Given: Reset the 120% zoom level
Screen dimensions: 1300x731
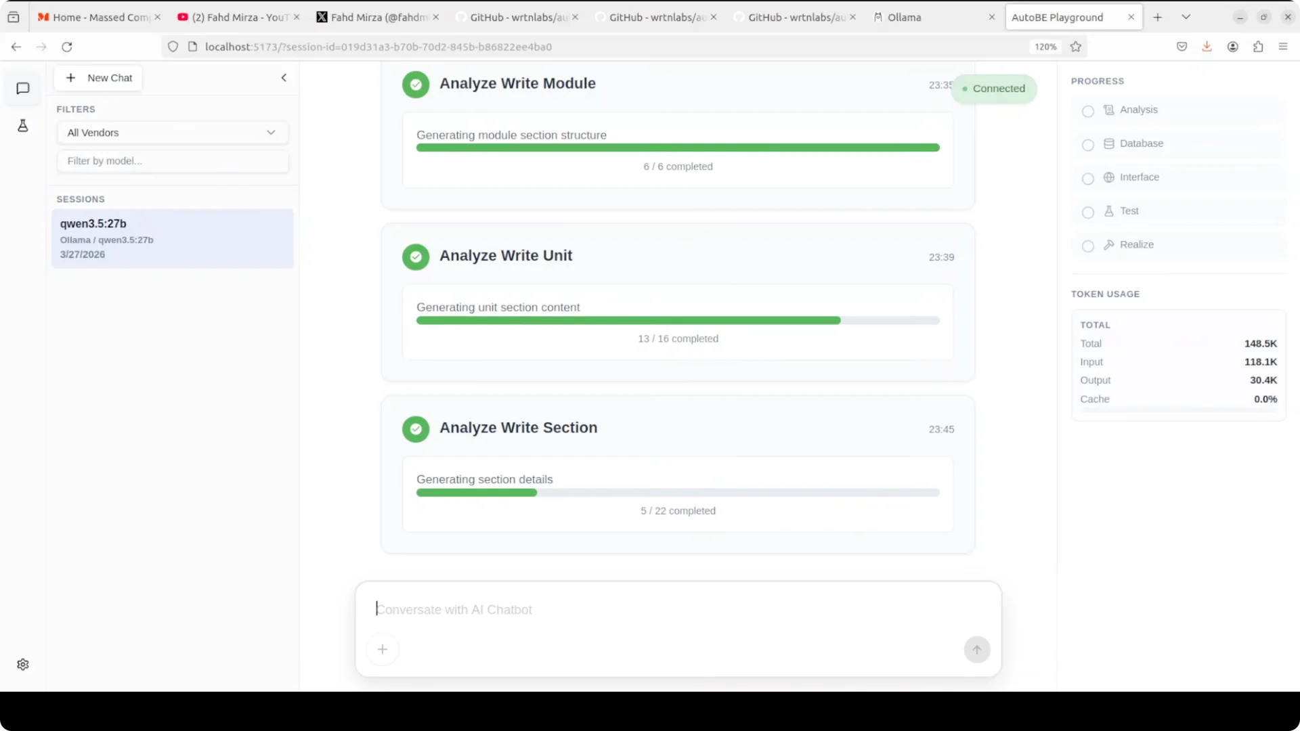Looking at the screenshot, I should coord(1045,47).
